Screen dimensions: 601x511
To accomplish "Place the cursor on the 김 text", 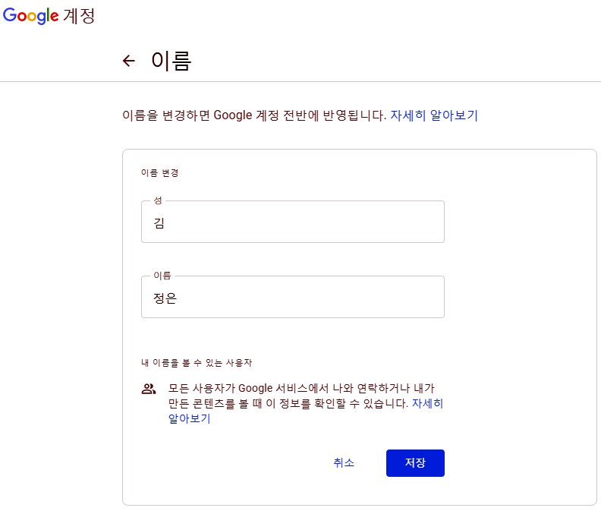I will 159,223.
